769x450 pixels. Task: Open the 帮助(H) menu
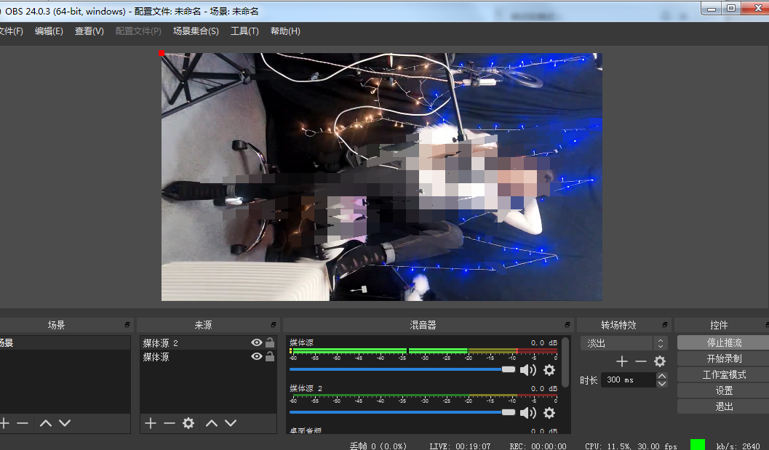[285, 31]
